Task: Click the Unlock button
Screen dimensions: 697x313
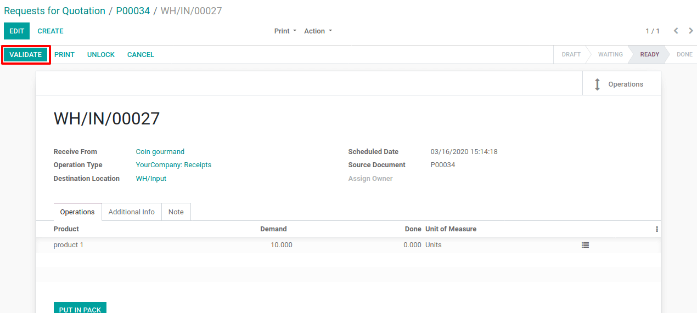Action: [101, 55]
